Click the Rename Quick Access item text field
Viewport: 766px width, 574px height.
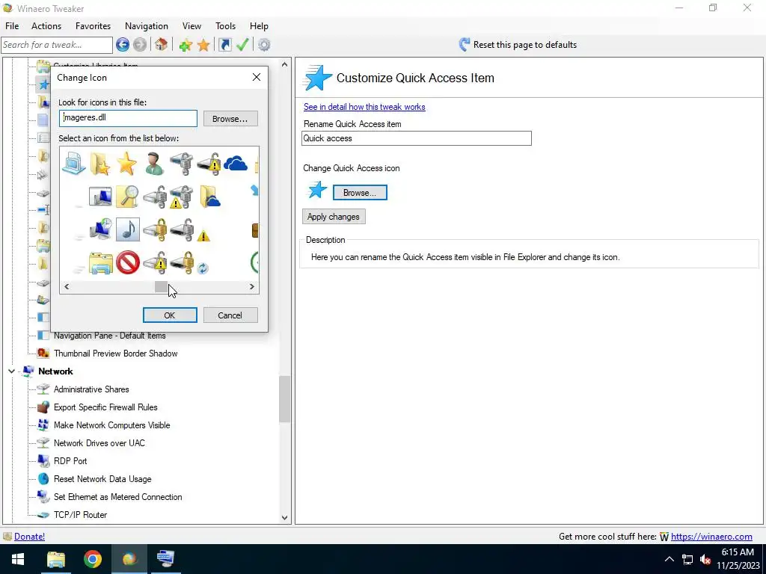click(416, 138)
